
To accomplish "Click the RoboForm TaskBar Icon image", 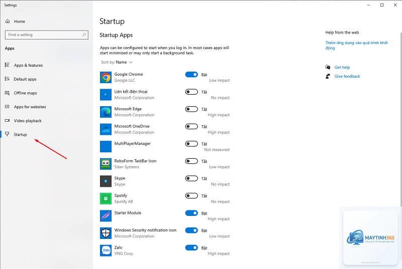I will coord(106,164).
